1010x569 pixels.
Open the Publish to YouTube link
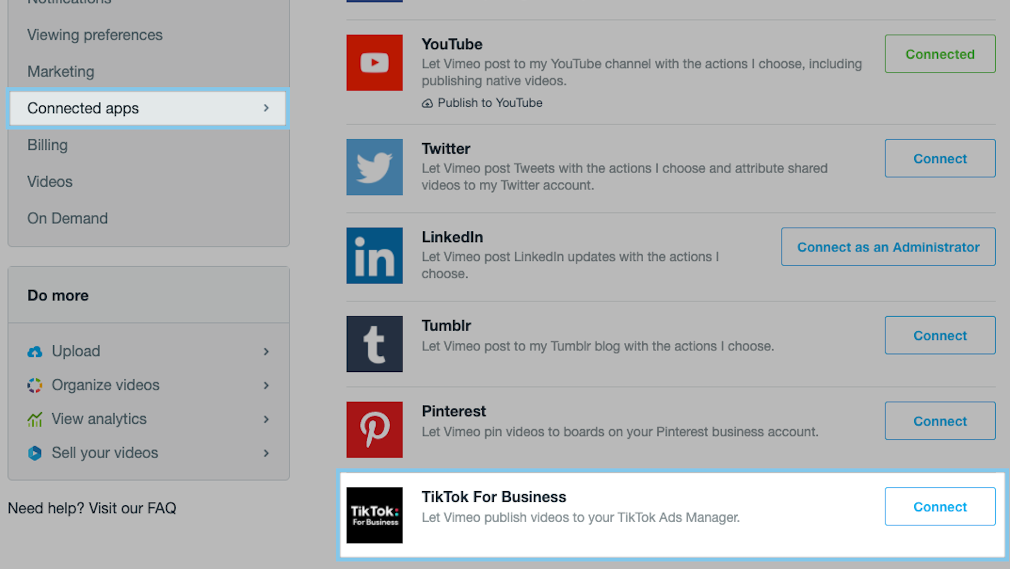coord(490,103)
